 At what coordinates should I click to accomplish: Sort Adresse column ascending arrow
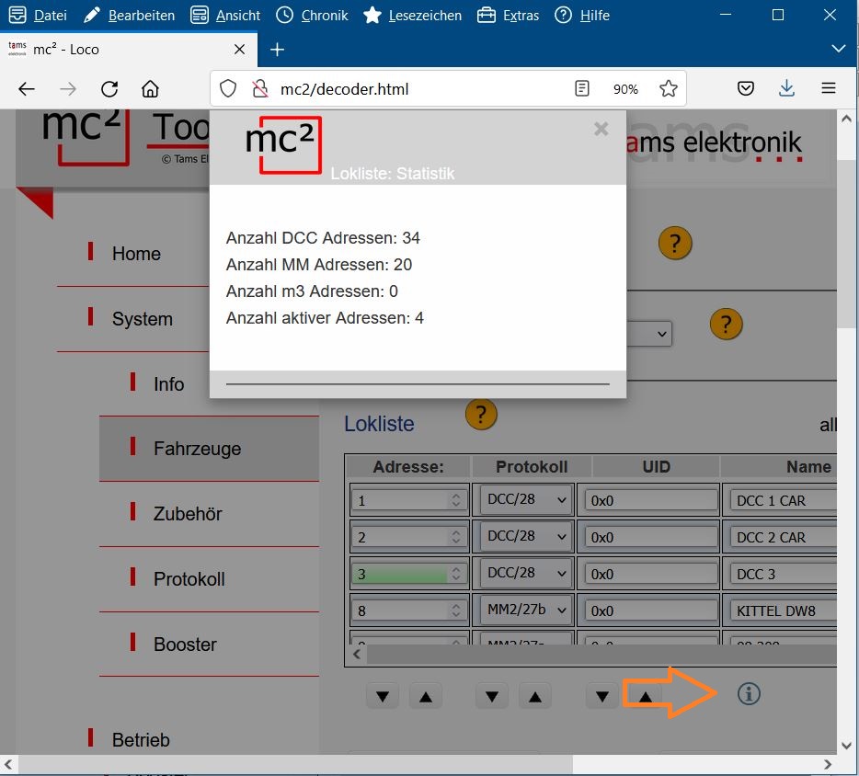click(x=426, y=697)
